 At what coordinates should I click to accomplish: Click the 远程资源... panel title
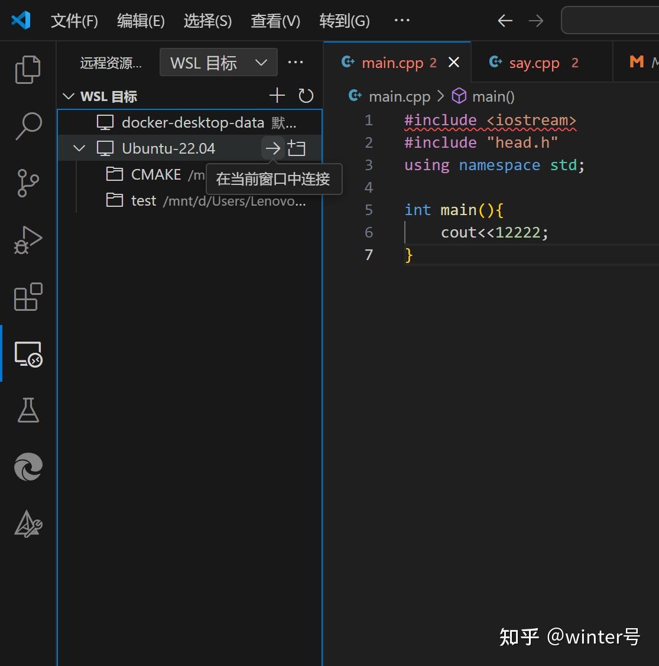coord(111,63)
